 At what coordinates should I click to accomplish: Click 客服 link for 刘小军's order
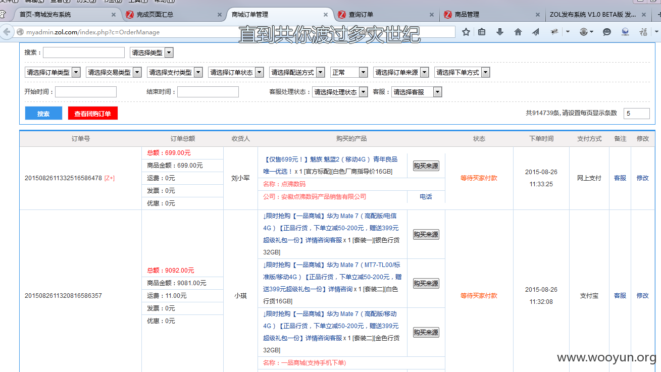(x=620, y=178)
